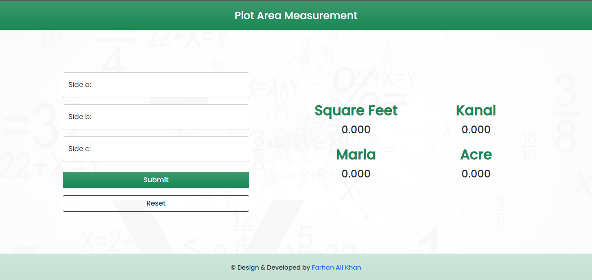Select the Acre heading

click(x=476, y=155)
